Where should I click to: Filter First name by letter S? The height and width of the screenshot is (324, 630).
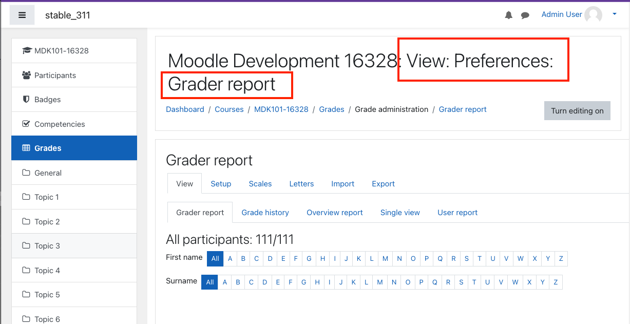click(x=467, y=259)
